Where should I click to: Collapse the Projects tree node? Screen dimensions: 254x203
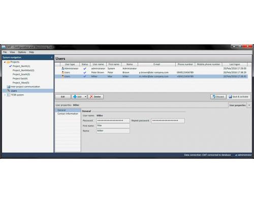(5, 62)
